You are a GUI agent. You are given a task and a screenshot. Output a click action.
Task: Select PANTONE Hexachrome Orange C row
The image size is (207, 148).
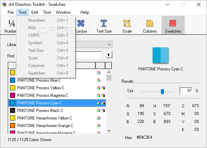click(x=57, y=126)
